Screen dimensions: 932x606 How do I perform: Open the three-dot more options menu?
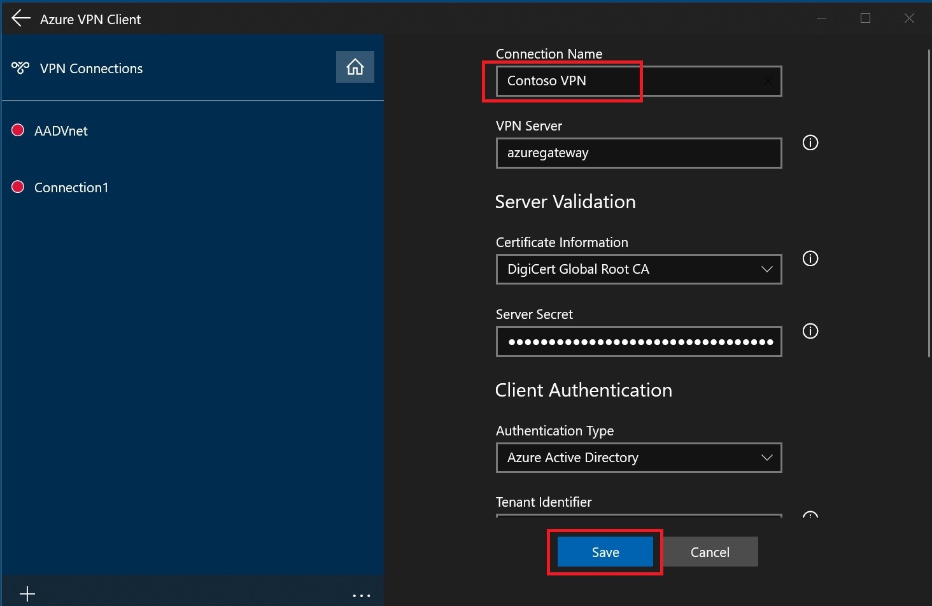(361, 596)
